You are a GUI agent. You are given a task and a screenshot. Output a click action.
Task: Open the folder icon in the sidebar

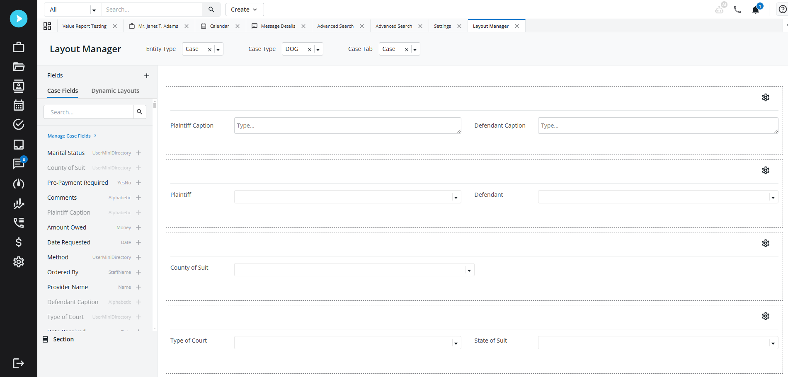pyautogui.click(x=19, y=67)
